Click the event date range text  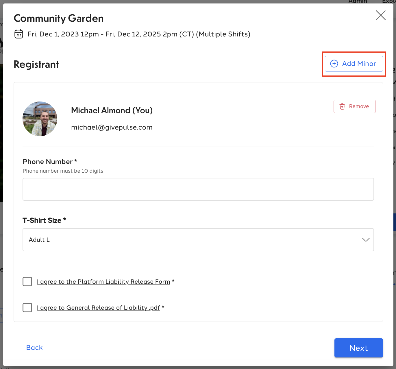click(139, 34)
